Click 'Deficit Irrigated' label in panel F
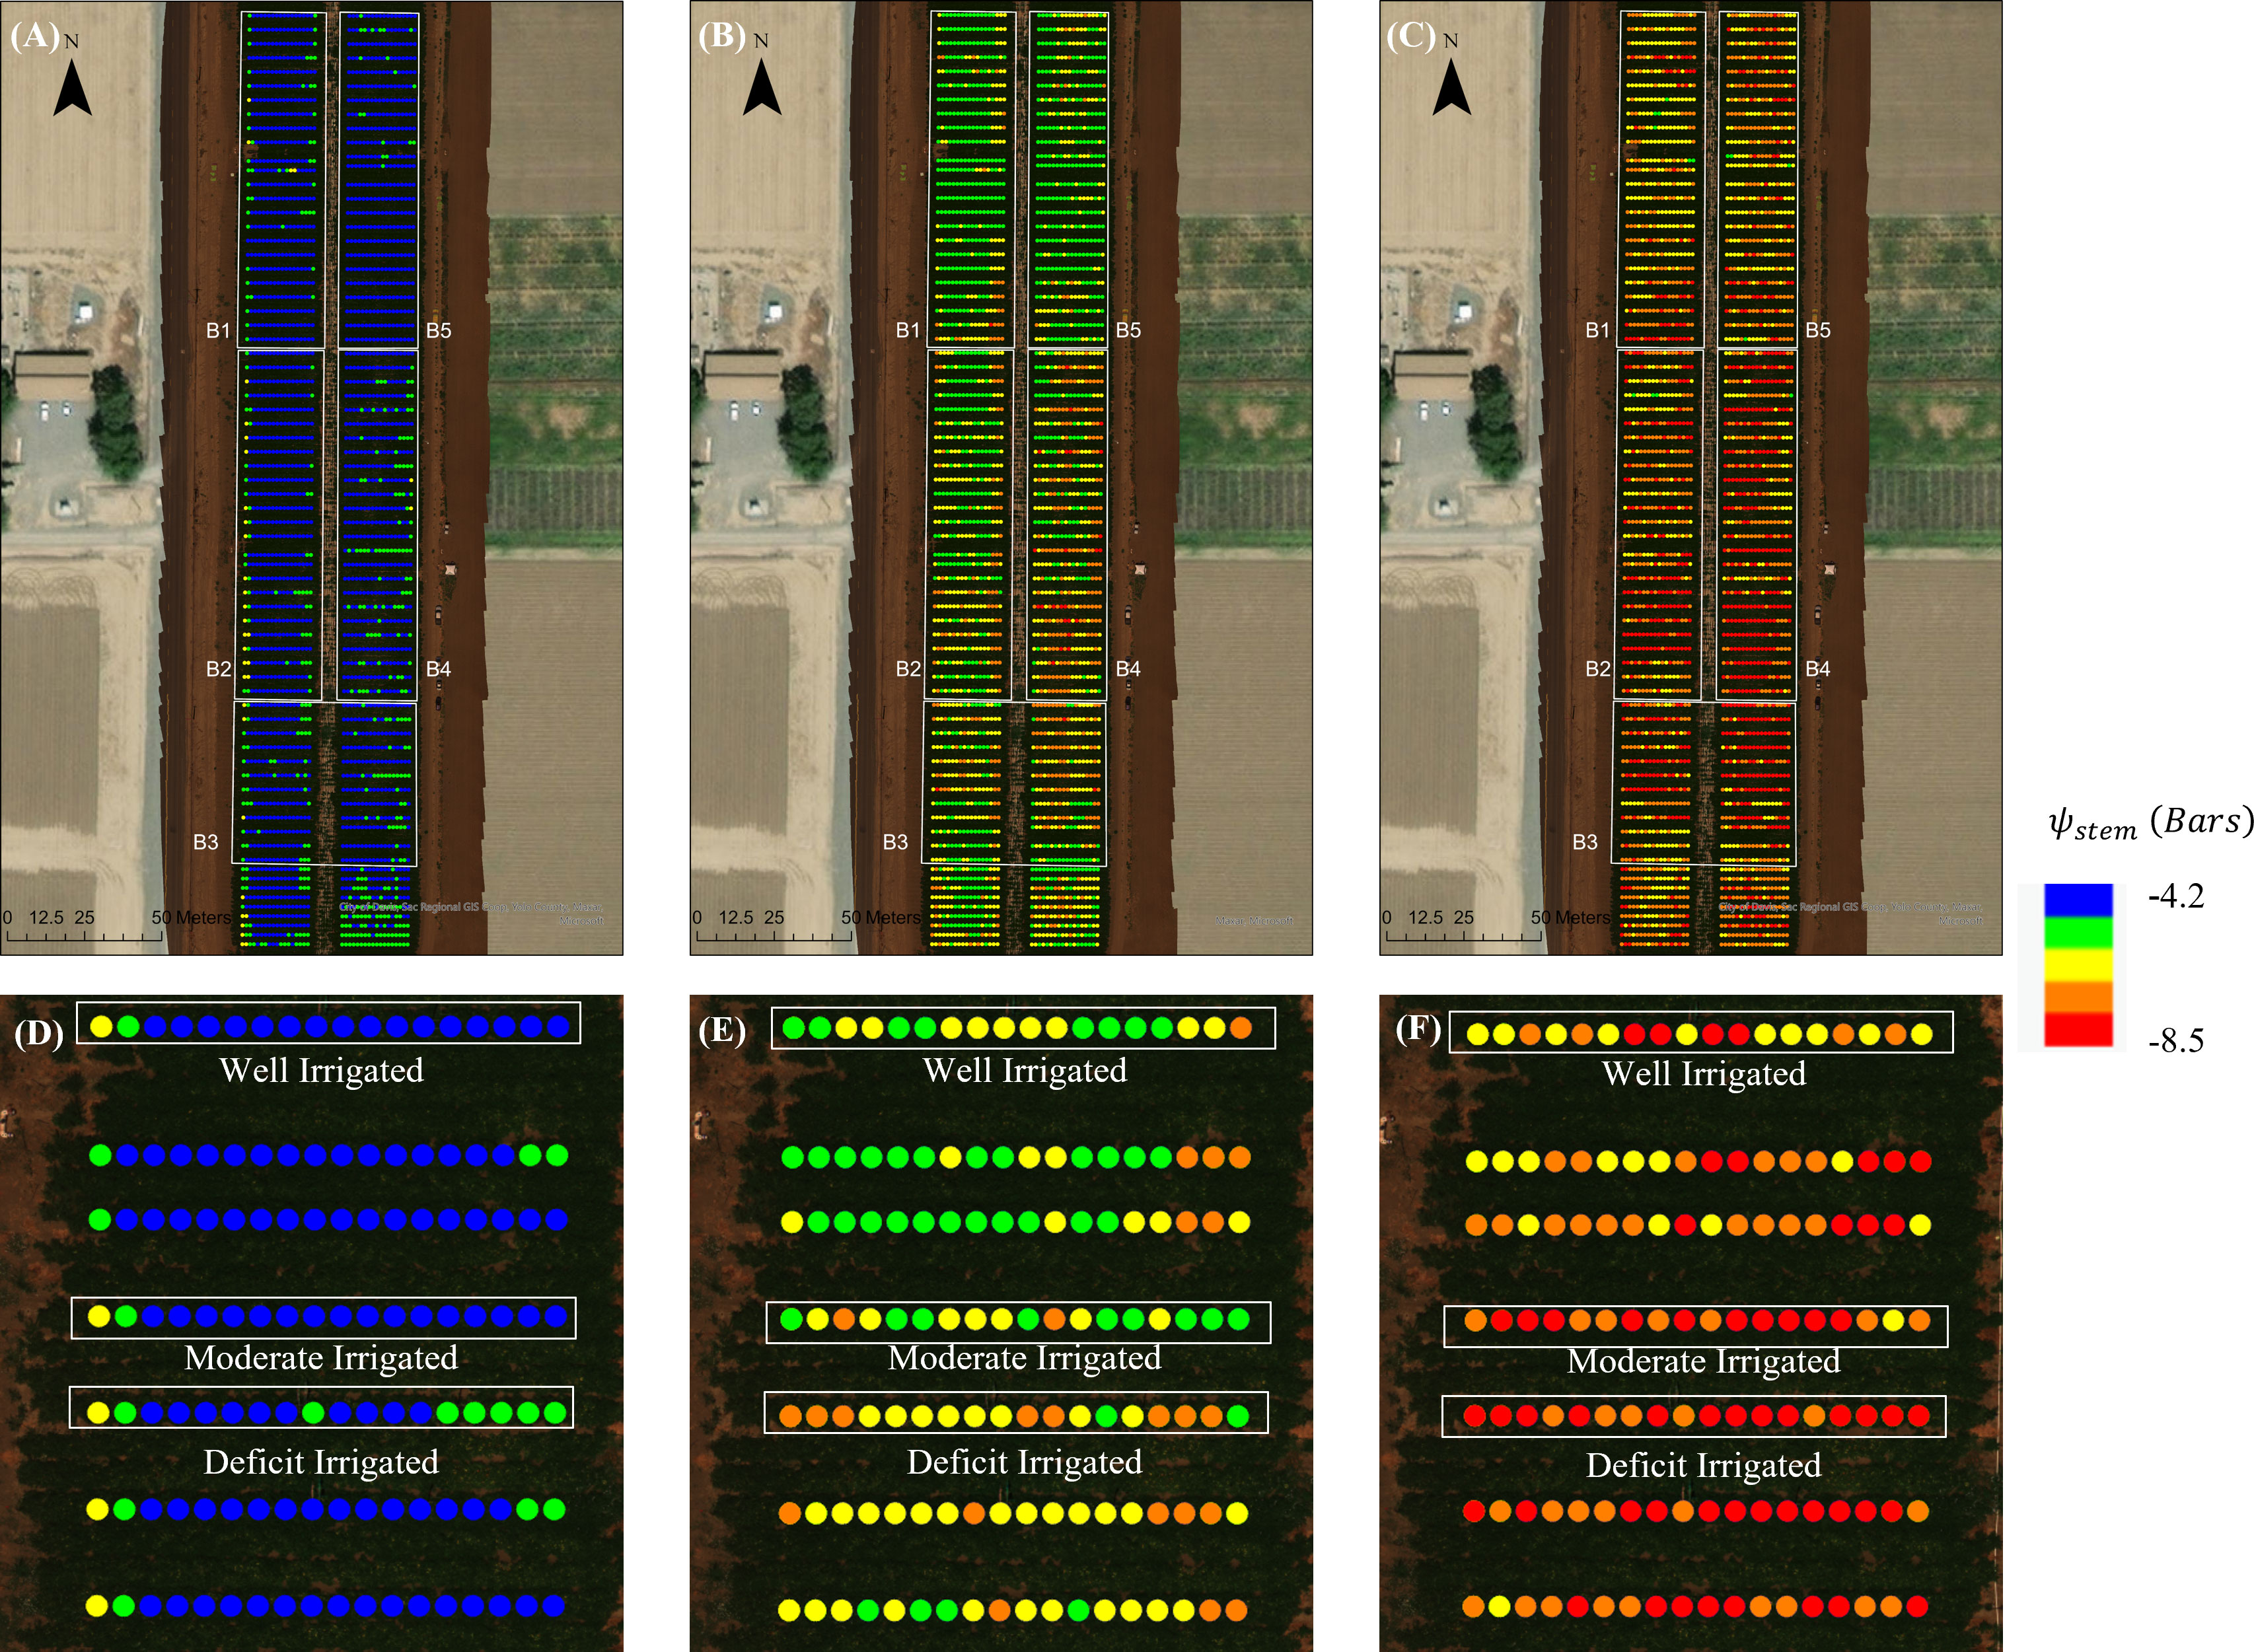 pos(1704,1466)
